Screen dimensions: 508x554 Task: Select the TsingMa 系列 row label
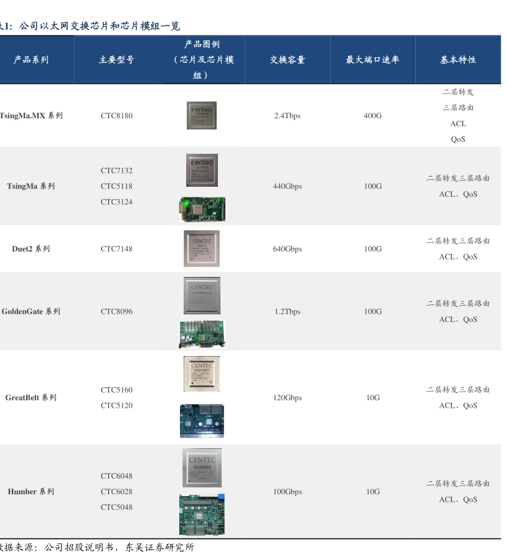click(31, 186)
